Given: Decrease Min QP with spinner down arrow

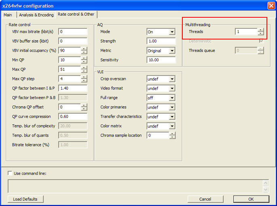Looking at the screenshot, I should point(84,62).
